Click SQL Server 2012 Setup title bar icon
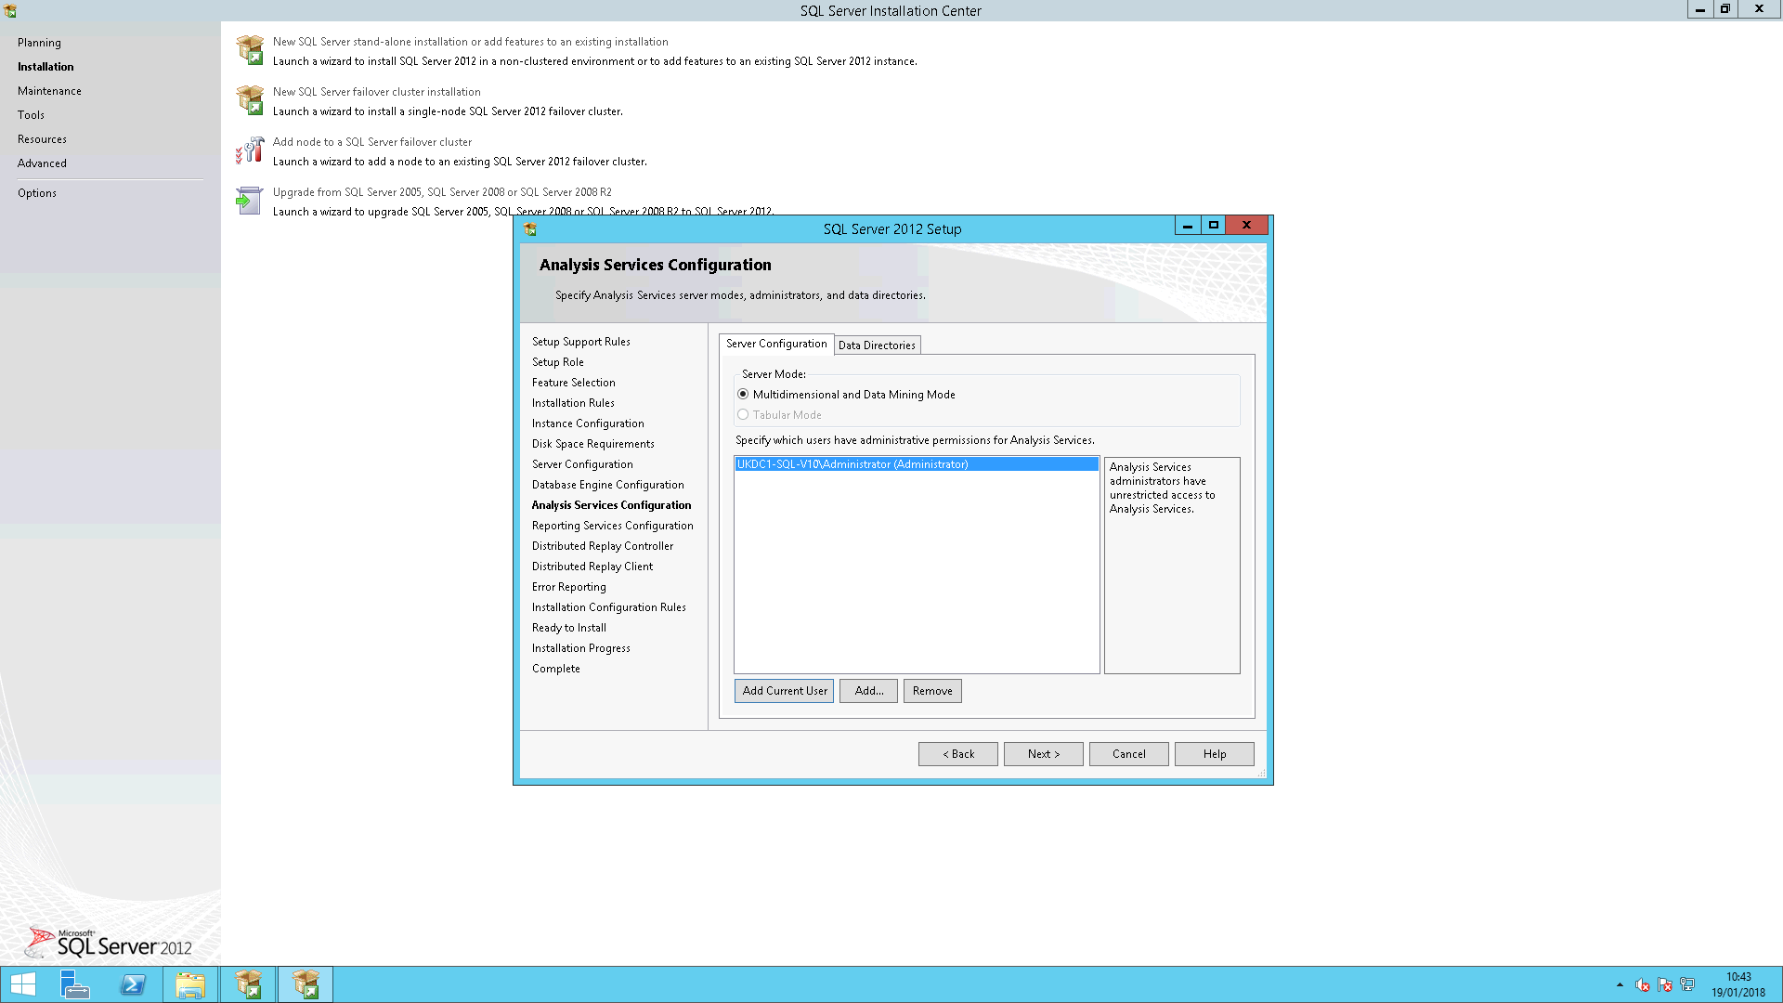 [530, 229]
